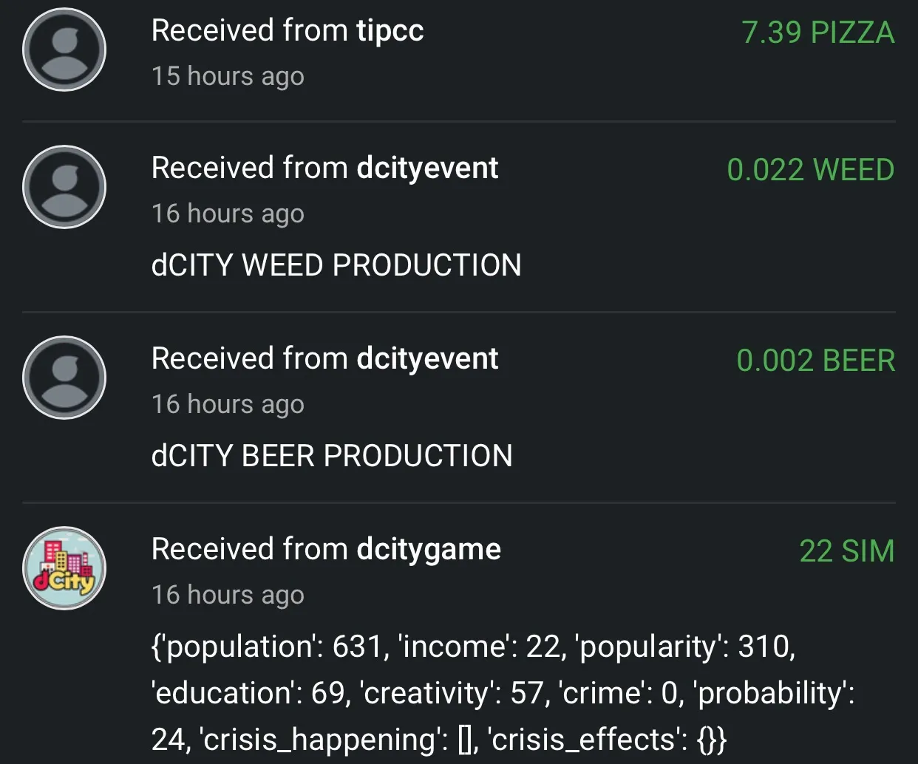Open the tipcc username link

coord(390,31)
